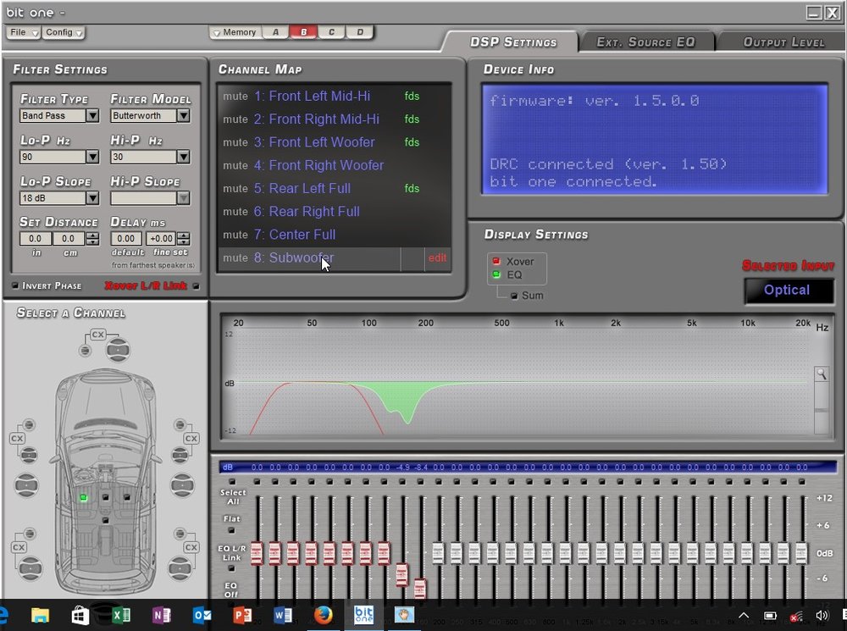Click the -8.4 dB EQ slider handle
The width and height of the screenshot is (847, 631).
coord(420,588)
